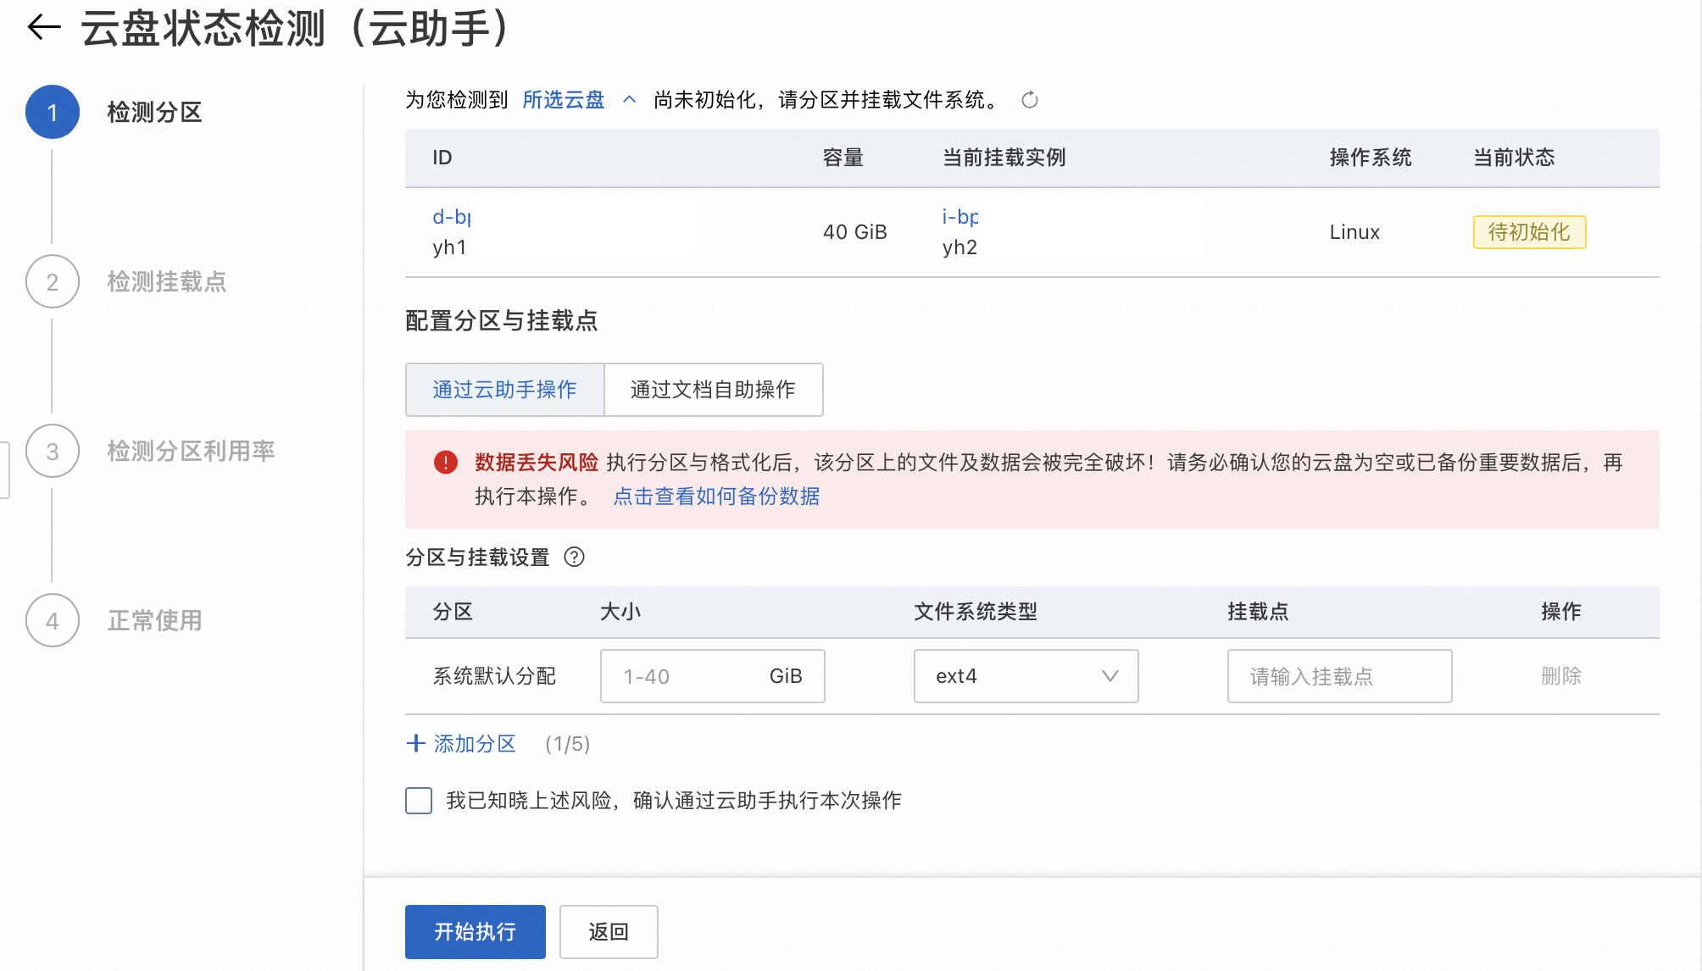Viewport: 1702px width, 971px height.
Task: Click the 待初始化 status tag
Action: pyautogui.click(x=1529, y=231)
